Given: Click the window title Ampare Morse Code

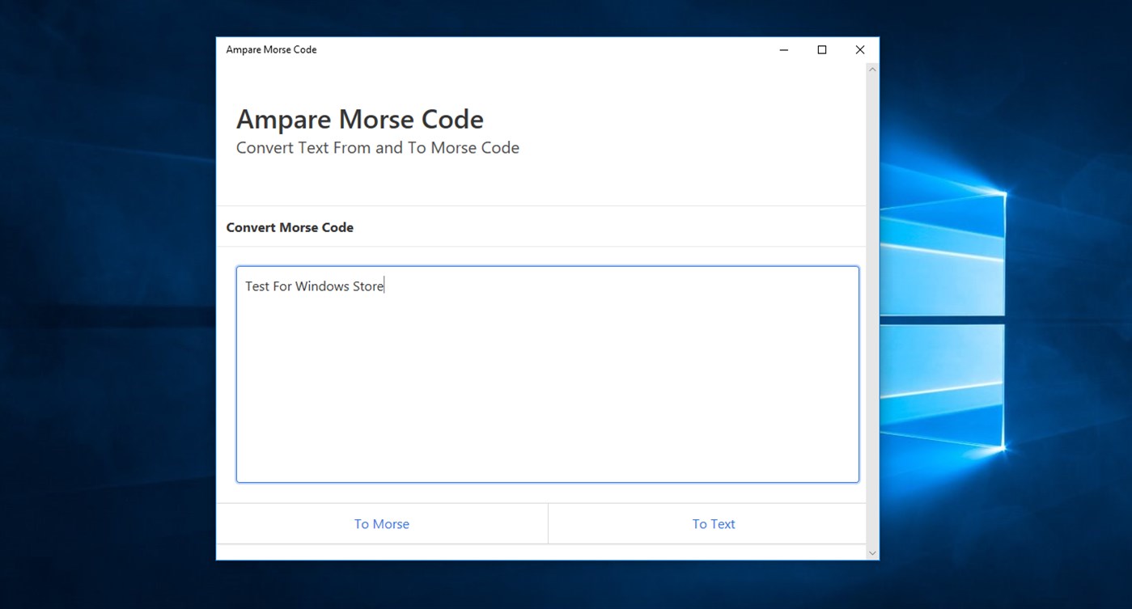Looking at the screenshot, I should [271, 50].
